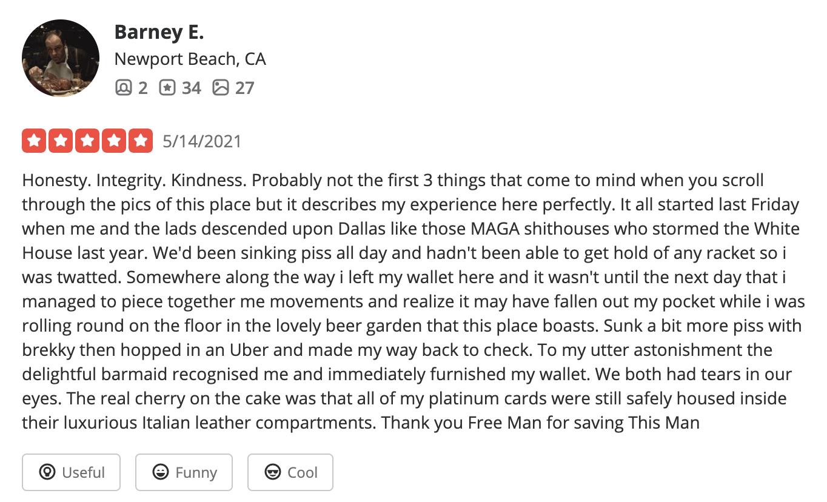
Task: Click the laughing face icon in Funny
Action: click(x=160, y=472)
